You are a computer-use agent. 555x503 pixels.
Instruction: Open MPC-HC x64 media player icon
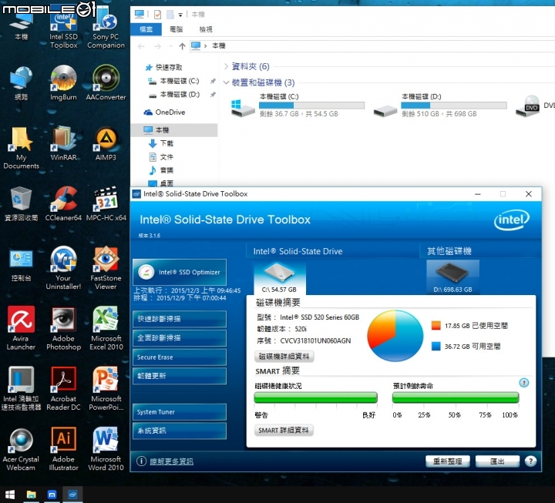click(x=106, y=204)
